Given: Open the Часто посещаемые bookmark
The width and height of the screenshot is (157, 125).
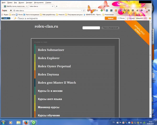Looking at the screenshot, I should [31, 15].
